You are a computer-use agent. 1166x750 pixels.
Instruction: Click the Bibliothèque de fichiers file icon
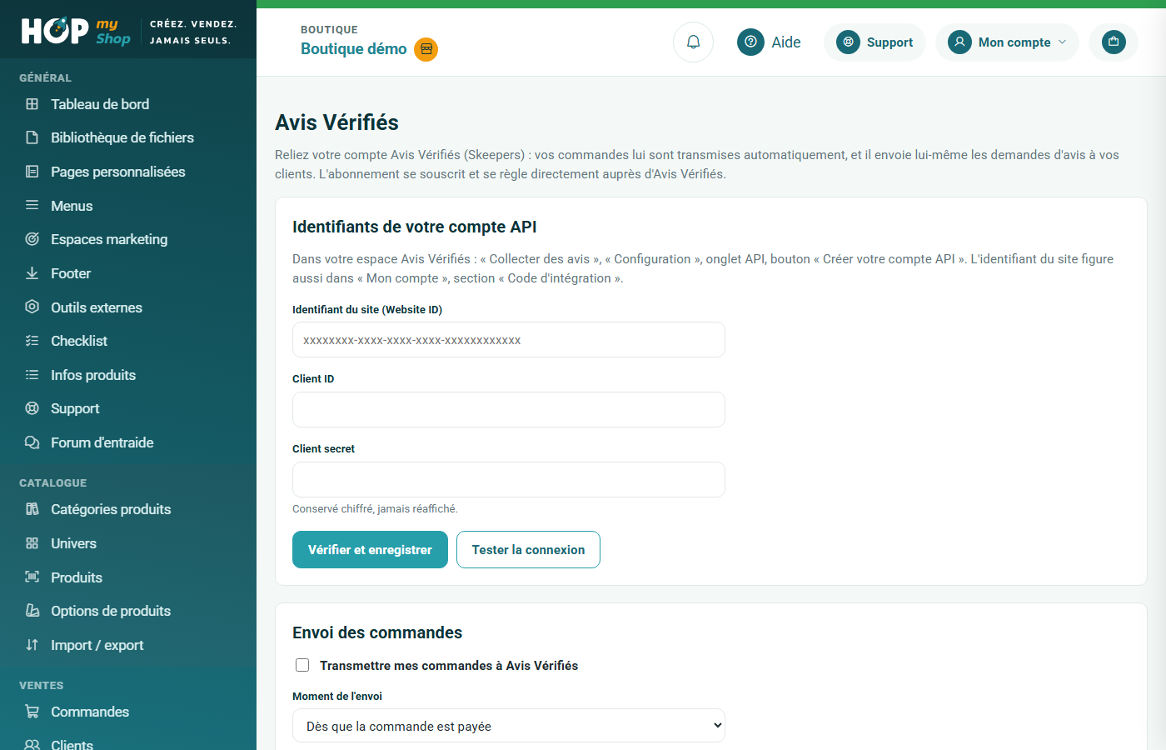click(32, 137)
